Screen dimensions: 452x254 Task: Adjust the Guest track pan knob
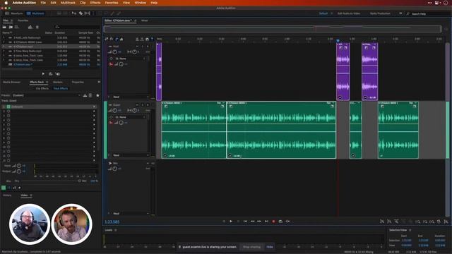134,110
